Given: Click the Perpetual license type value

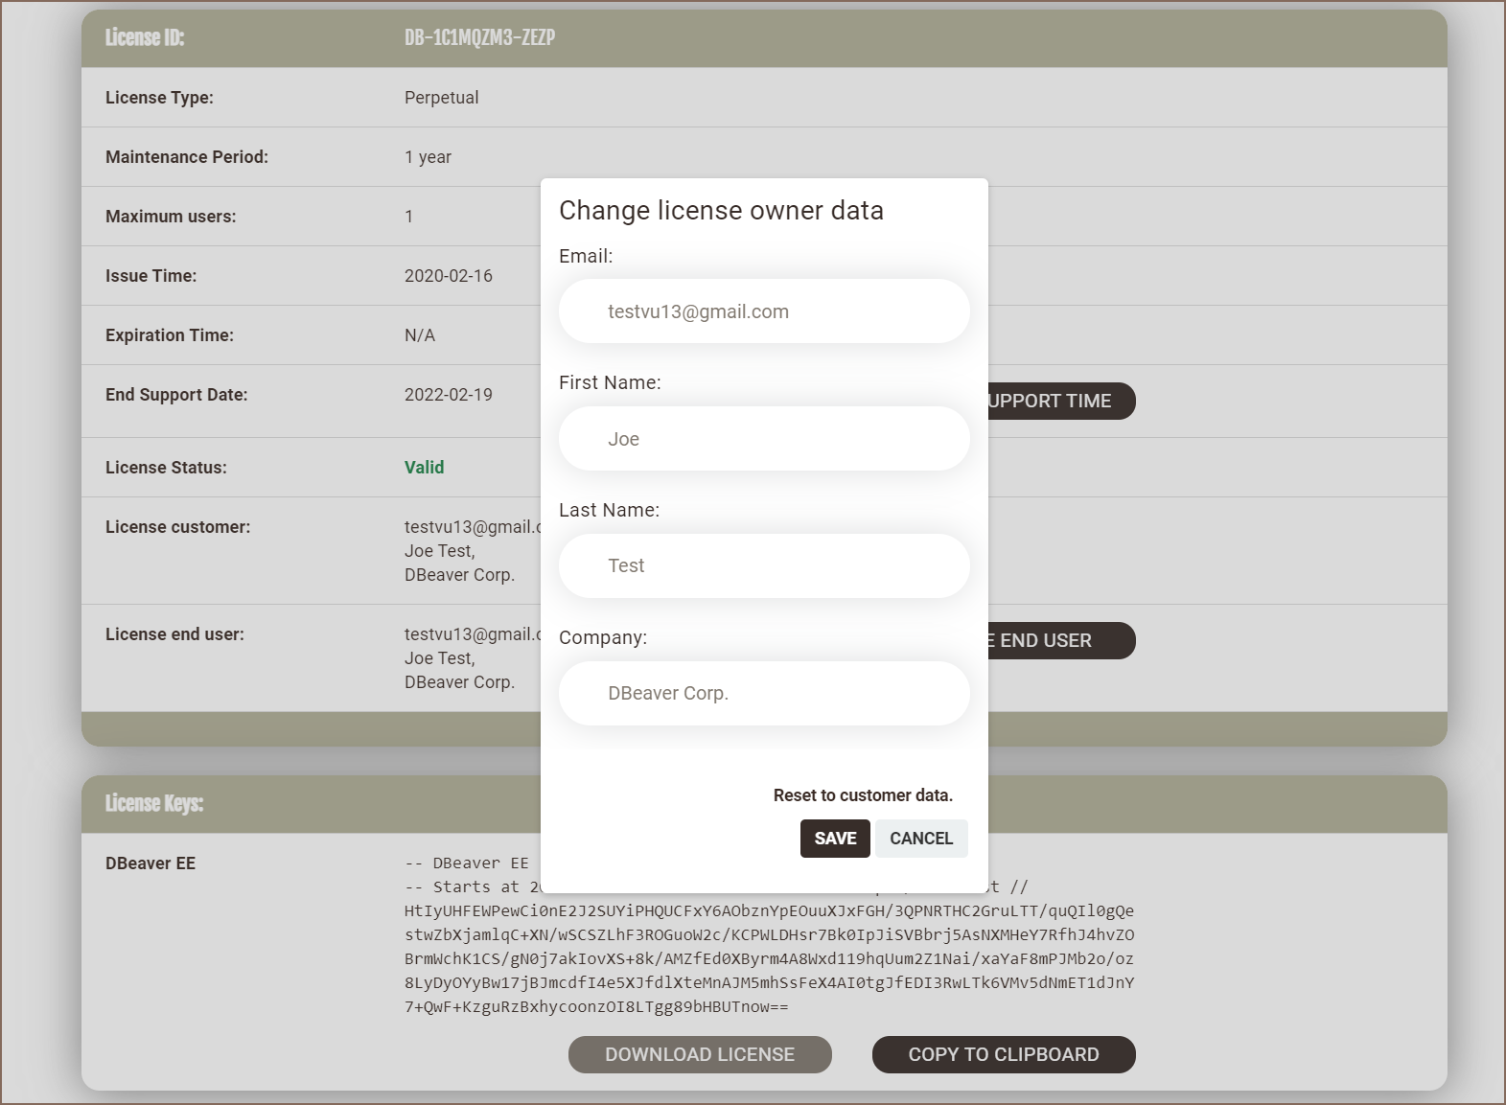Looking at the screenshot, I should point(441,98).
